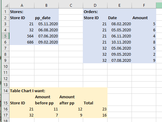Select column F header
Viewport: 162px width, 122px height.
[x=144, y=5]
